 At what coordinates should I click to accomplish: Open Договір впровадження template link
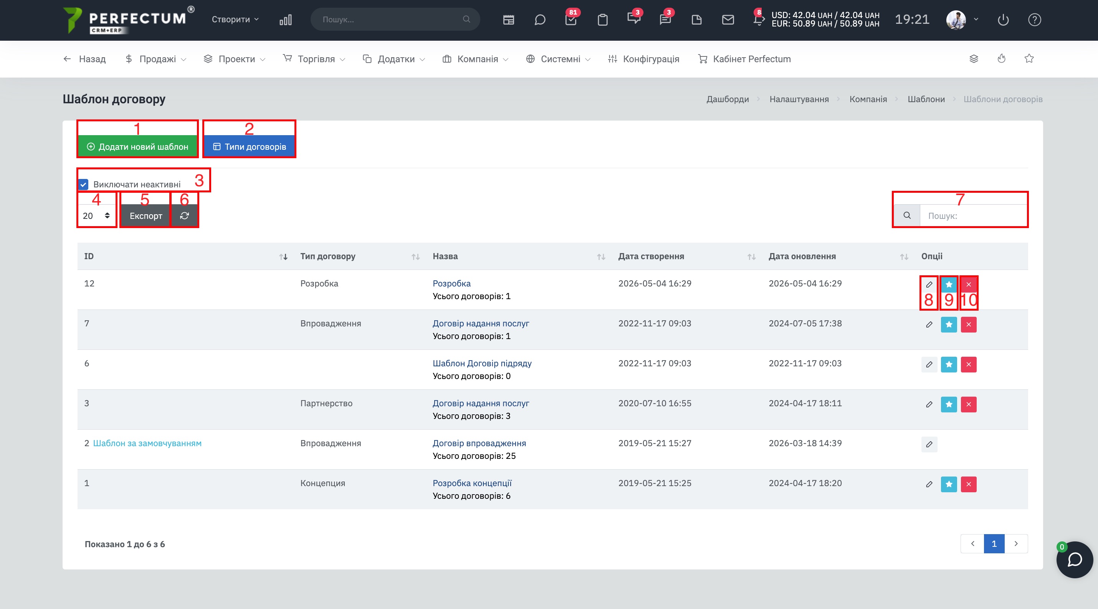tap(480, 443)
